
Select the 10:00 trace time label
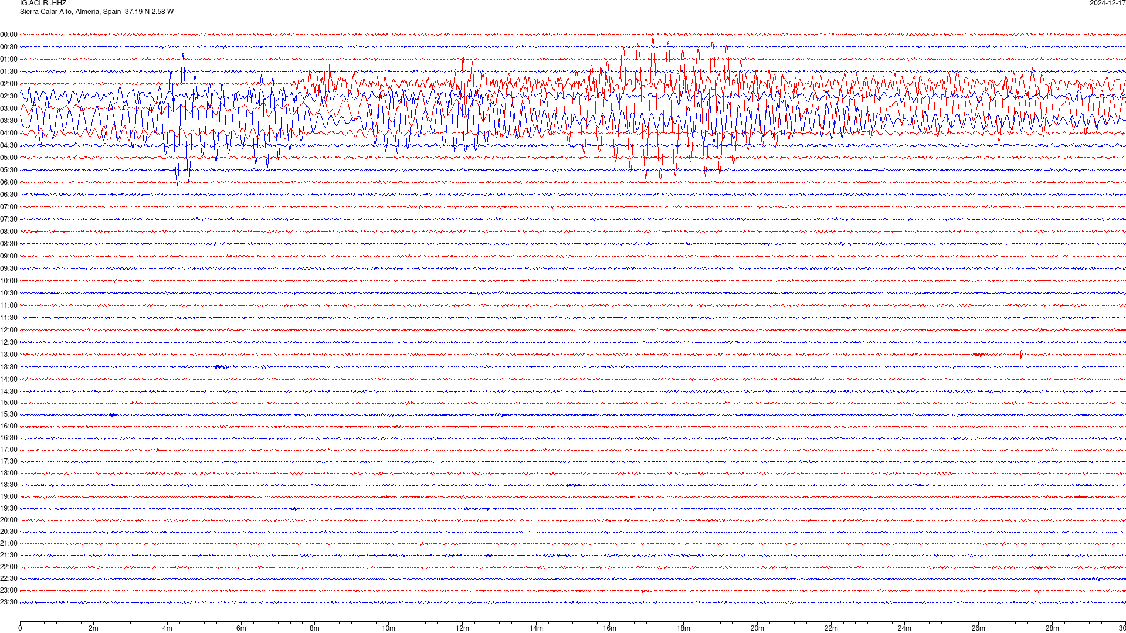pos(9,281)
